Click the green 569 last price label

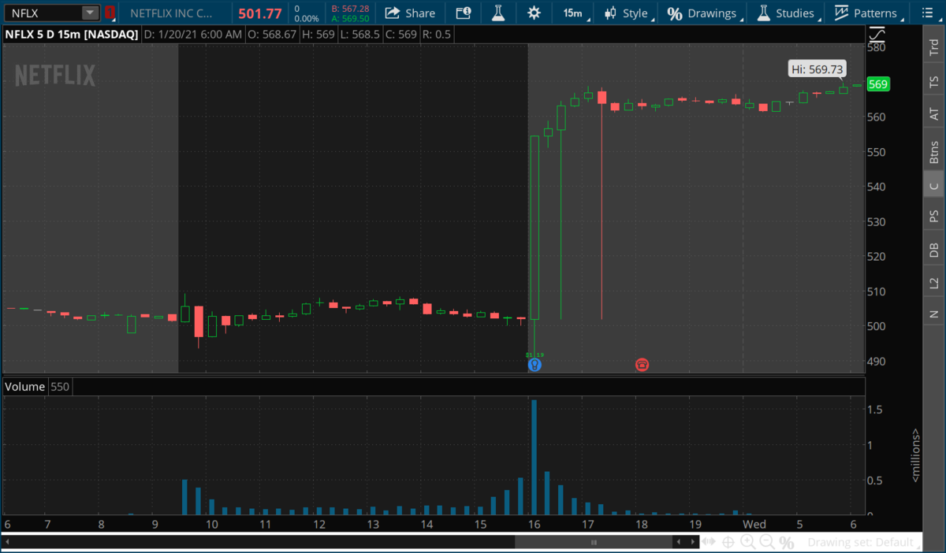click(878, 84)
